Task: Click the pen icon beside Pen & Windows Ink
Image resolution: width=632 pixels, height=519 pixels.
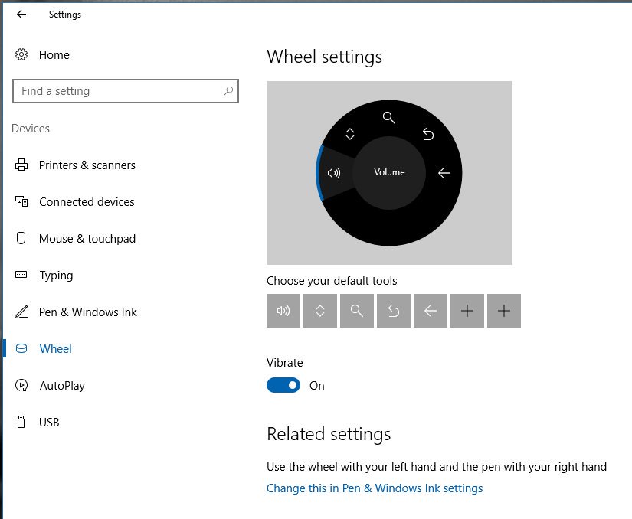Action: click(21, 312)
